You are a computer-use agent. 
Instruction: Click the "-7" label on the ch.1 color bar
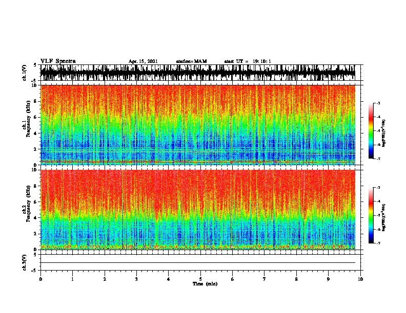pos(378,159)
